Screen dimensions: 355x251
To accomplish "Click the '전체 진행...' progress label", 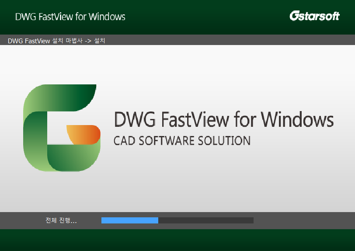I will pos(61,220).
